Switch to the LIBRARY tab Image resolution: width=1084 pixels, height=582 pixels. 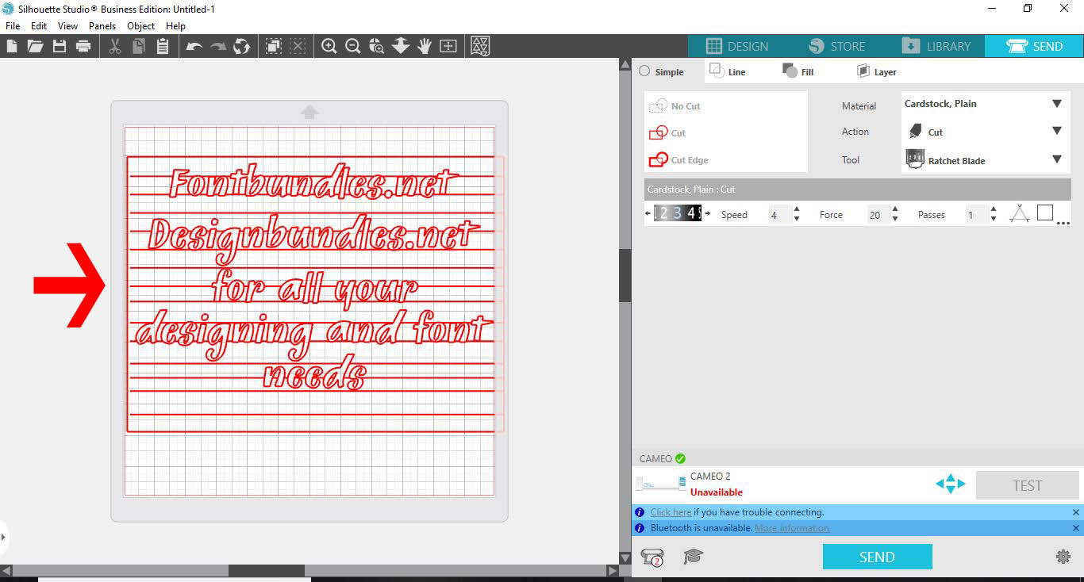pos(936,46)
